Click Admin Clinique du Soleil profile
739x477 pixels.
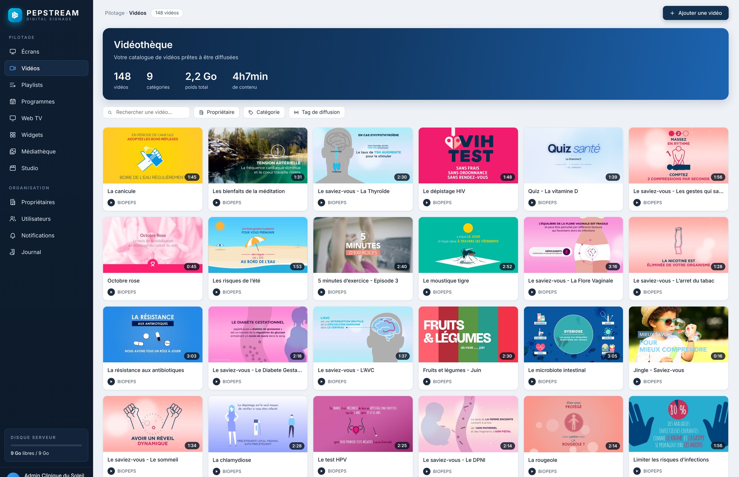click(46, 473)
